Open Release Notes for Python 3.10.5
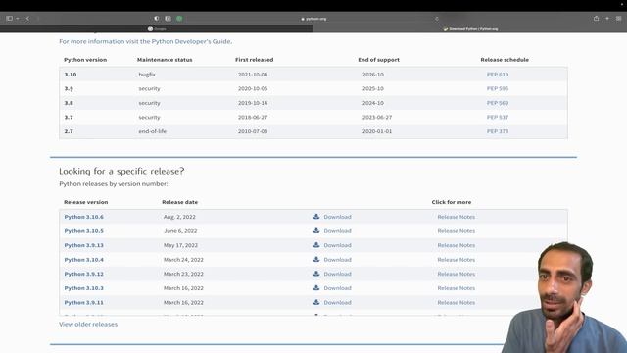 [x=457, y=231]
